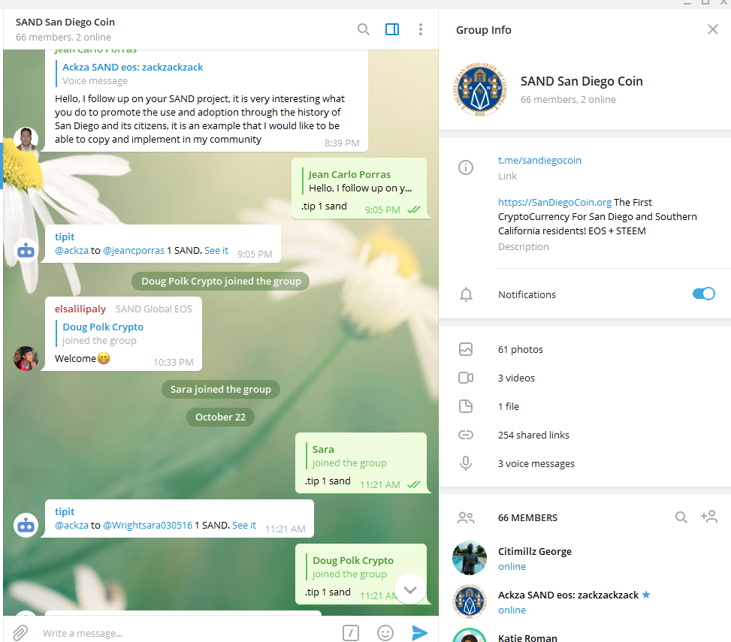Click the SAND San Diego Coin chat header title
Image resolution: width=731 pixels, height=642 pixels.
coord(65,22)
